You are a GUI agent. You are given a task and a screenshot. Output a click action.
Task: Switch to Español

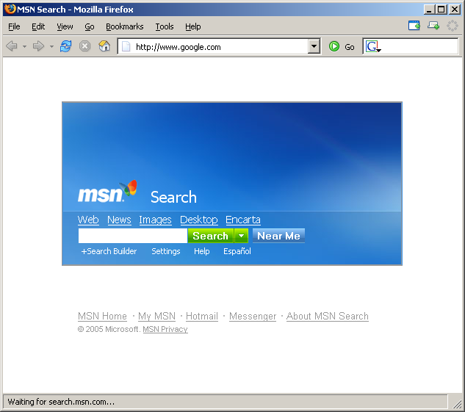[237, 251]
